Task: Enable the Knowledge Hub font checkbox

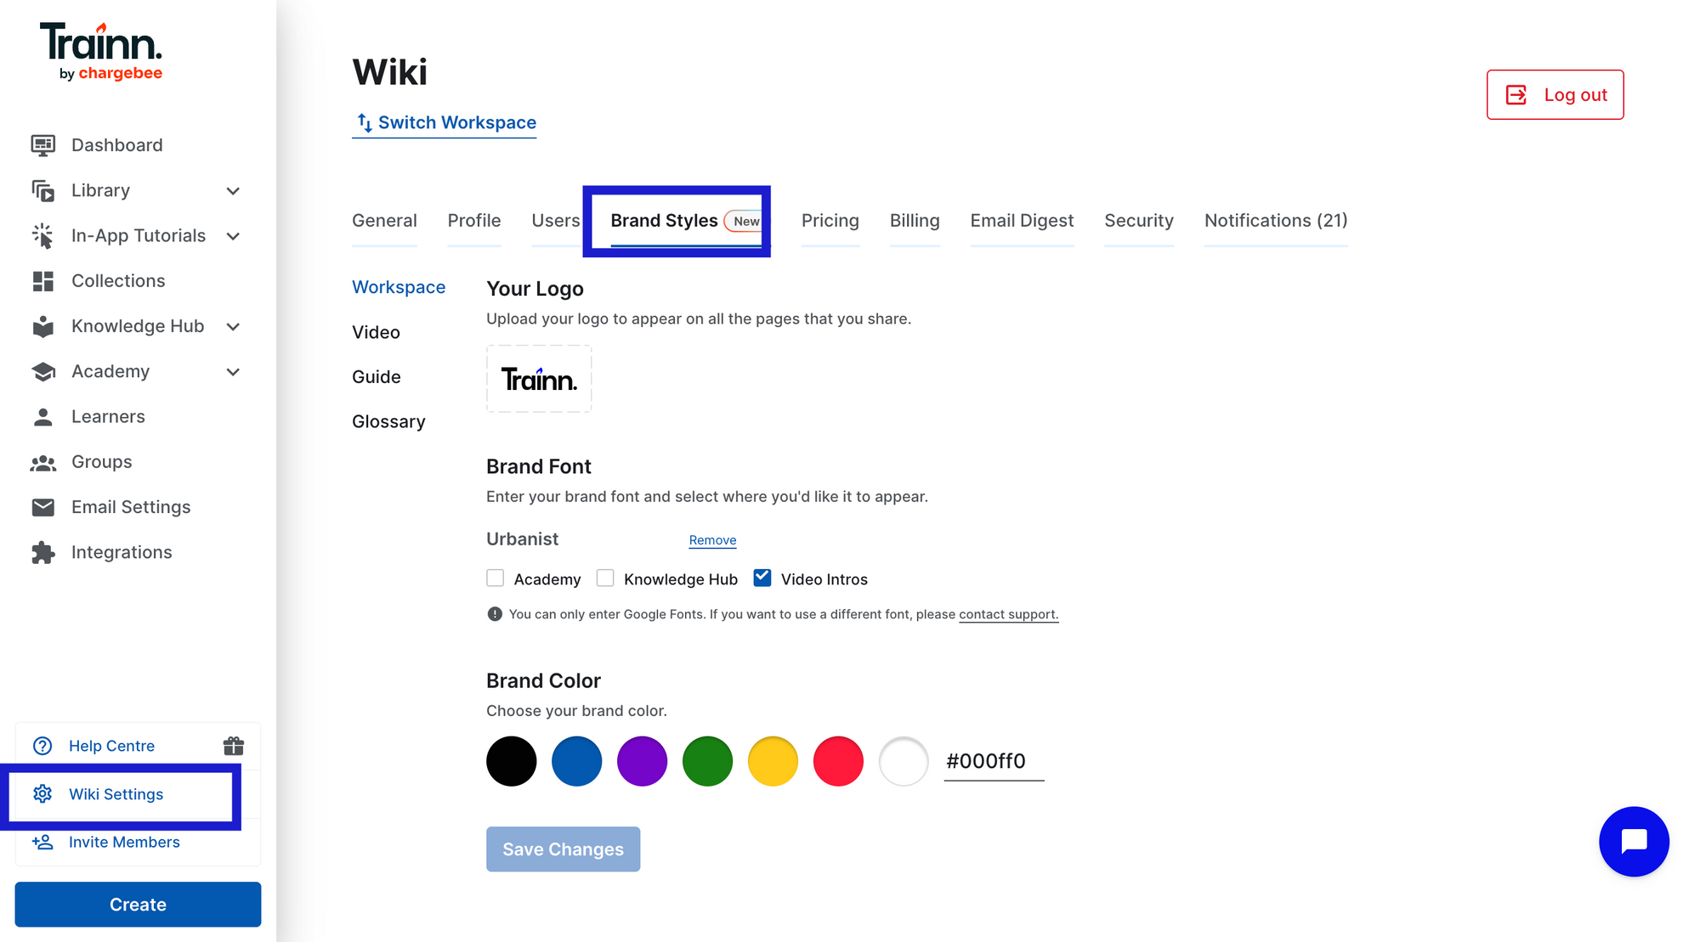Action: click(605, 578)
